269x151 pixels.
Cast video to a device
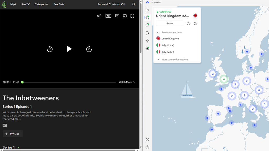click(125, 16)
